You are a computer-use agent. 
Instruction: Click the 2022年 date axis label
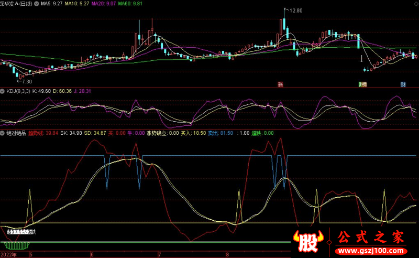pyautogui.click(x=8, y=254)
